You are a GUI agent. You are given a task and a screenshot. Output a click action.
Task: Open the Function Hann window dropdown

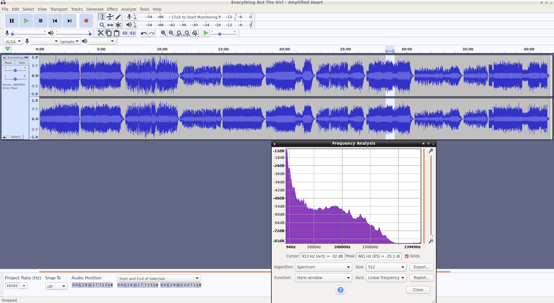(323, 278)
